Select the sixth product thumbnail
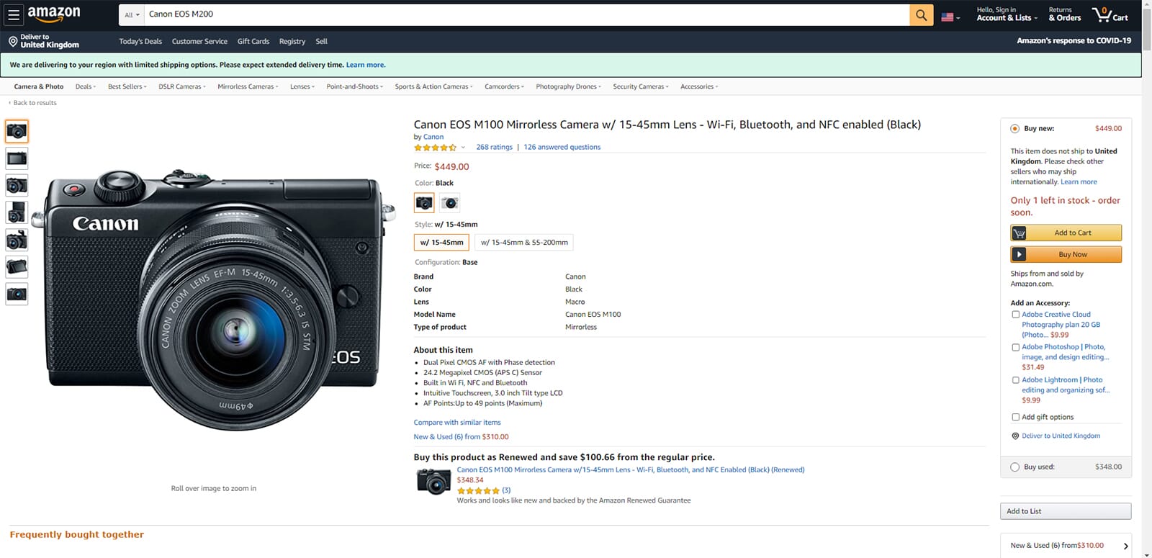The height and width of the screenshot is (558, 1152). 17,267
